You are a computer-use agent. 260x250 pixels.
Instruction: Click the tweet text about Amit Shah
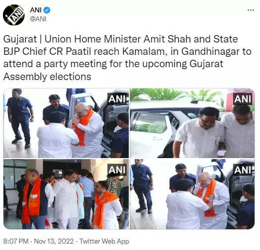tap(127, 58)
